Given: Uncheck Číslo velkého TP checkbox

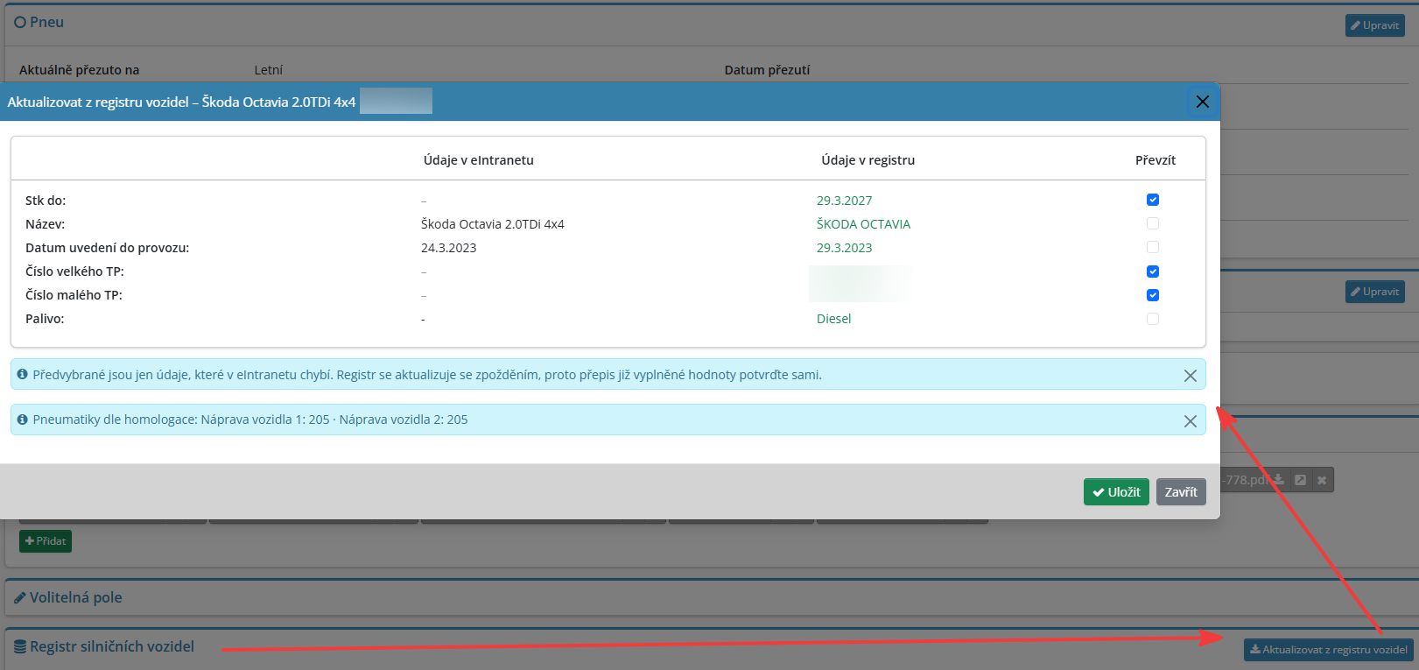Looking at the screenshot, I should (x=1153, y=272).
